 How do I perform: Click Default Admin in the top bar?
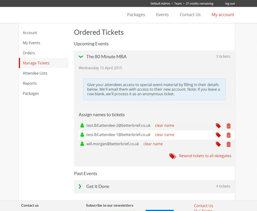click(x=160, y=4)
